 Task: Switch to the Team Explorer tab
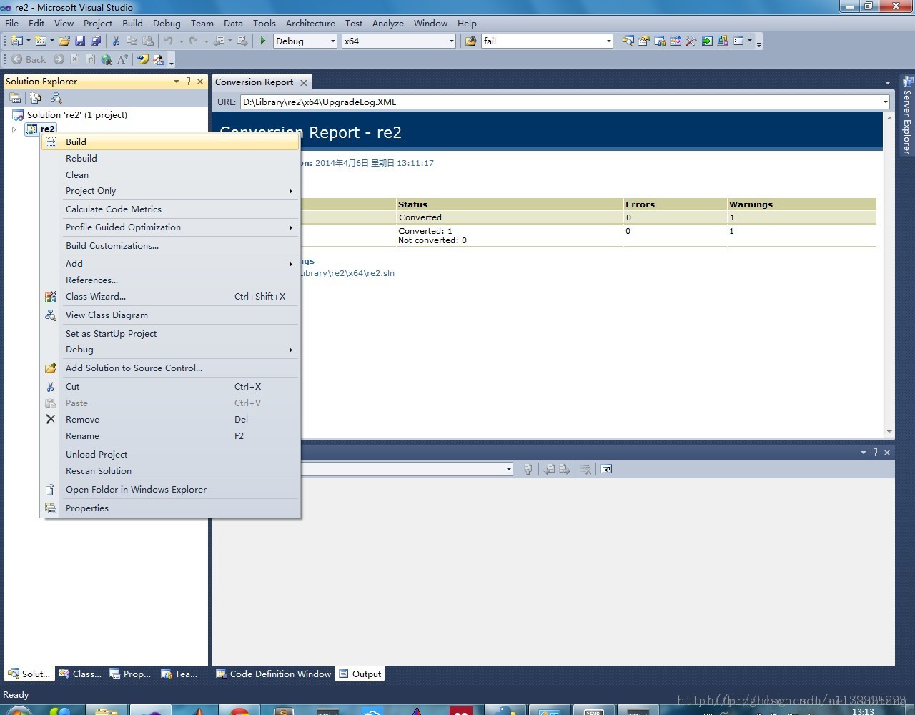click(179, 674)
